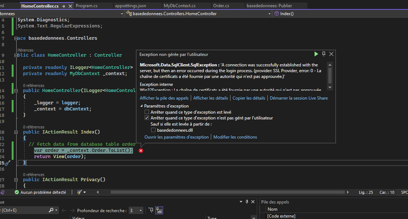The image size is (408, 219).
Task: Click the forward arrow in watch search
Action: coord(72,210)
